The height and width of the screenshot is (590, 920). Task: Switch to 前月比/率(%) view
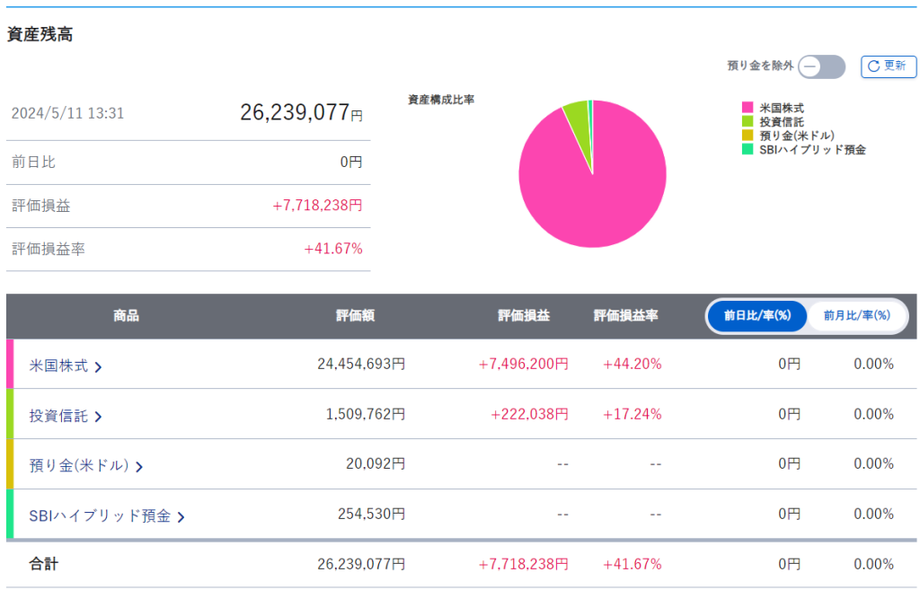[x=856, y=315]
